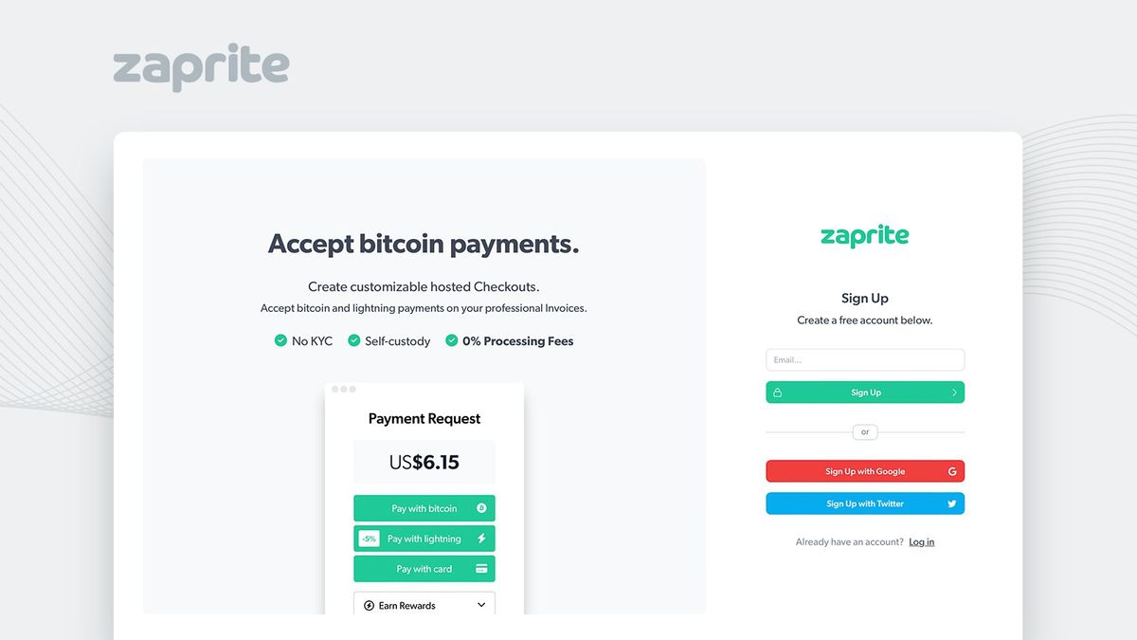Focus the Email input field
The image size is (1137, 640).
pos(864,360)
